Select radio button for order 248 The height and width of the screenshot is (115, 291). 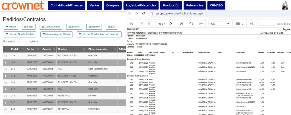click(x=5, y=109)
